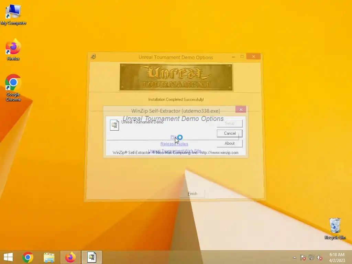Click the Cancel button in WinZip Self-Extractor
The width and height of the screenshot is (352, 264).
(230, 133)
